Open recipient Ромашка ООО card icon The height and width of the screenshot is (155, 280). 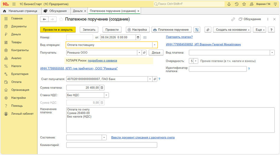pyautogui.click(x=144, y=52)
